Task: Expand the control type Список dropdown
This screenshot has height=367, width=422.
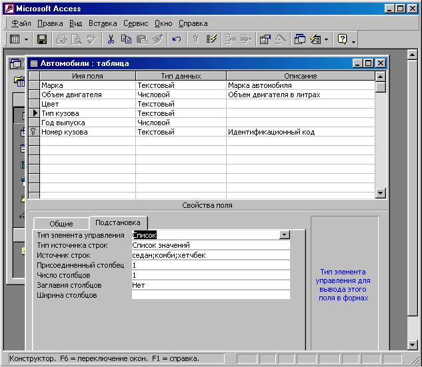Action: point(285,235)
